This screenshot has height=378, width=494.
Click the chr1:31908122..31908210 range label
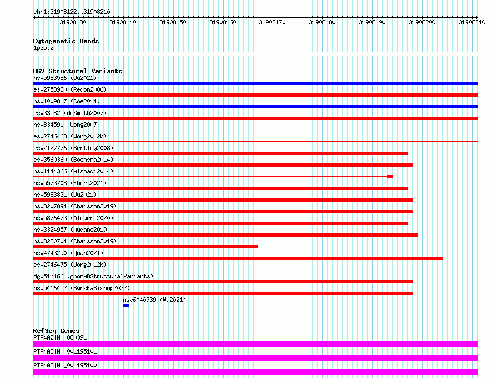click(72, 12)
